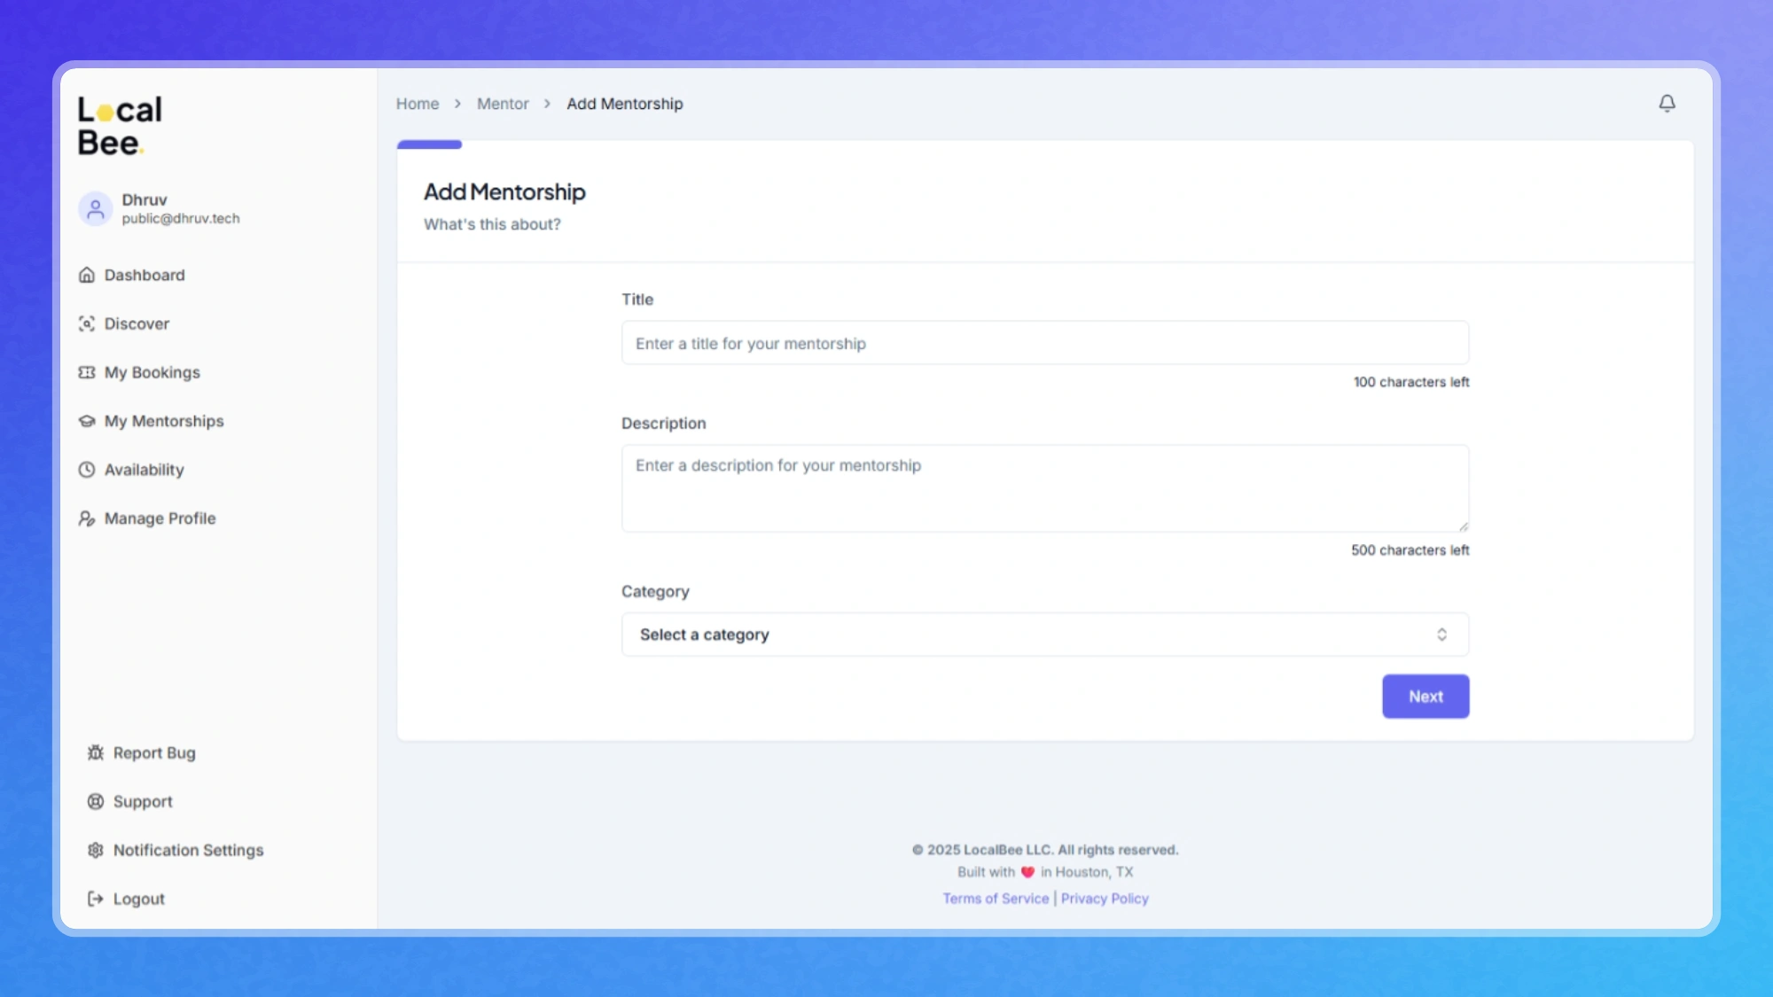Navigate to Mentor breadcrumb
The width and height of the screenshot is (1773, 997).
point(503,104)
